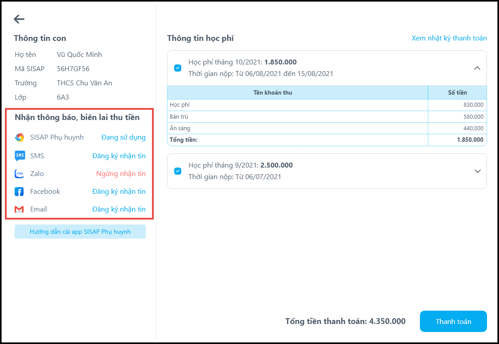499x344 pixels.
Task: Register SMS notifications via Đăng ký nhận tin
Action: point(119,156)
